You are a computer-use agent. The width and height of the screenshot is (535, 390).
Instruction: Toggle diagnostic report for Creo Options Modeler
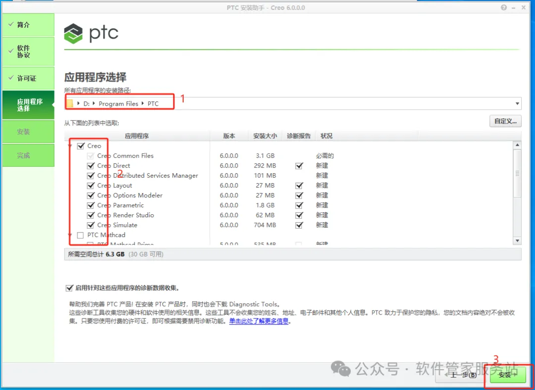click(x=299, y=195)
